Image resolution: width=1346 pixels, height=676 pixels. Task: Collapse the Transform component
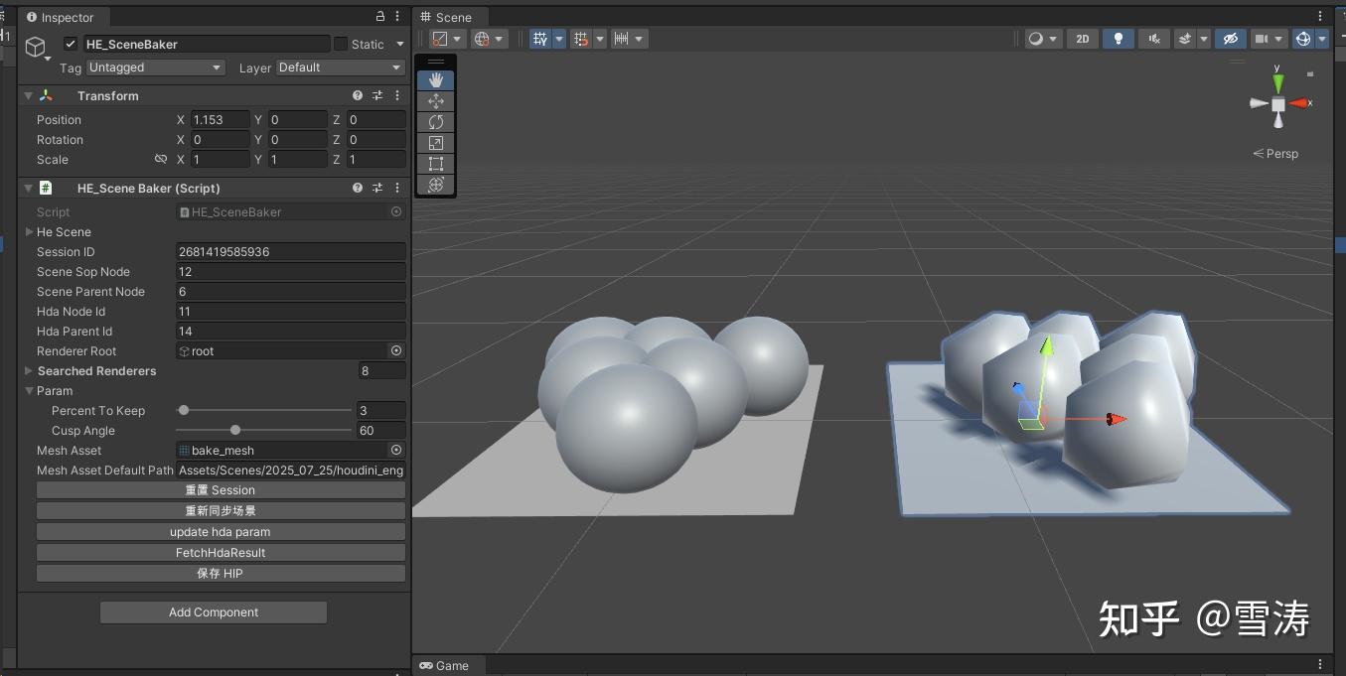[28, 95]
